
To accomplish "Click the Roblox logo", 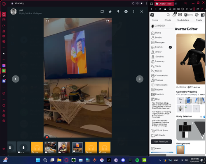I will (152, 15).
